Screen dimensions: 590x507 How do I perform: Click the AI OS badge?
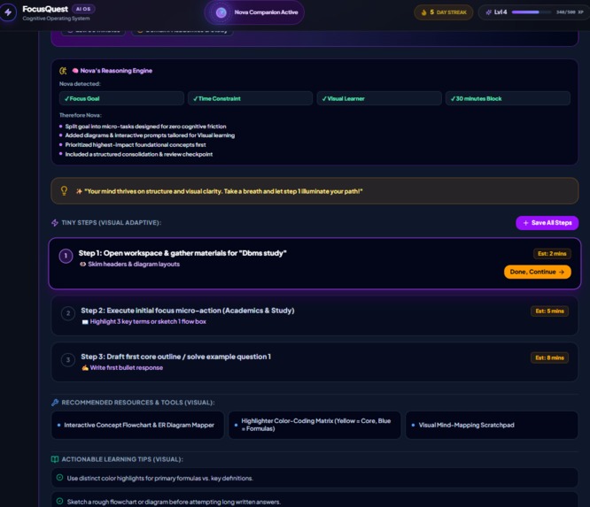(83, 9)
